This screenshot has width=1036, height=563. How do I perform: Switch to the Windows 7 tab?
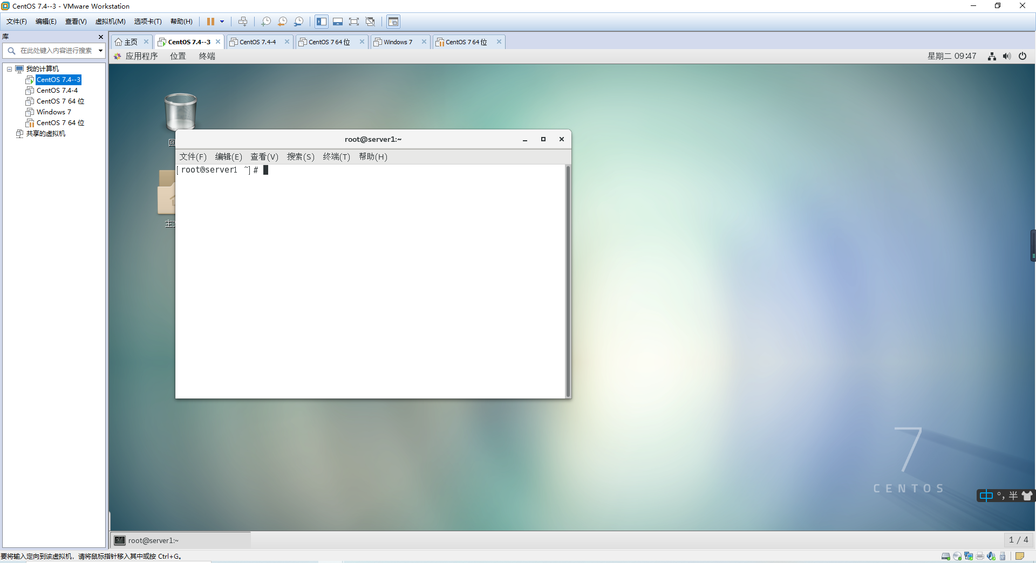(x=398, y=42)
